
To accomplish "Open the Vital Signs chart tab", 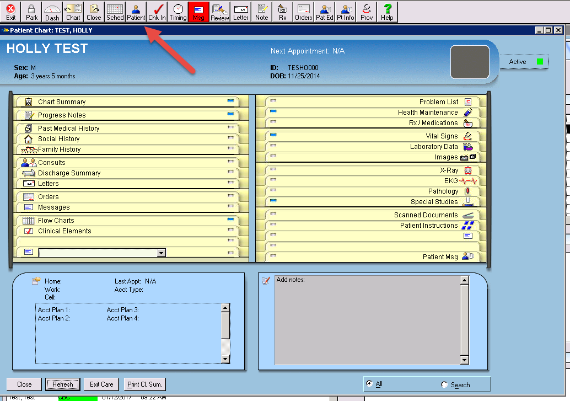I will pyautogui.click(x=442, y=136).
